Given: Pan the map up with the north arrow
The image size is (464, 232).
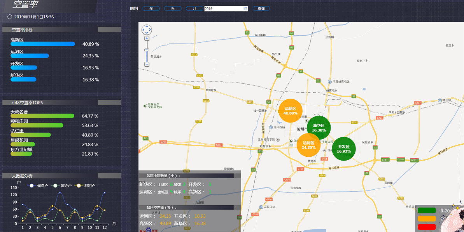Looking at the screenshot, I should [147, 27].
